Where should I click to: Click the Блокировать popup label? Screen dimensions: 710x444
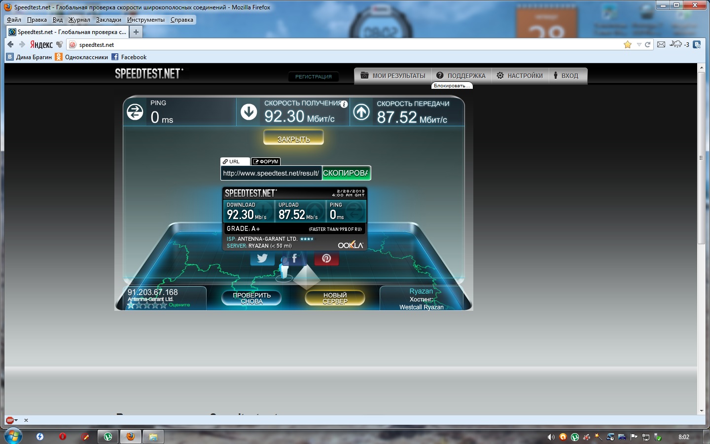click(x=452, y=86)
